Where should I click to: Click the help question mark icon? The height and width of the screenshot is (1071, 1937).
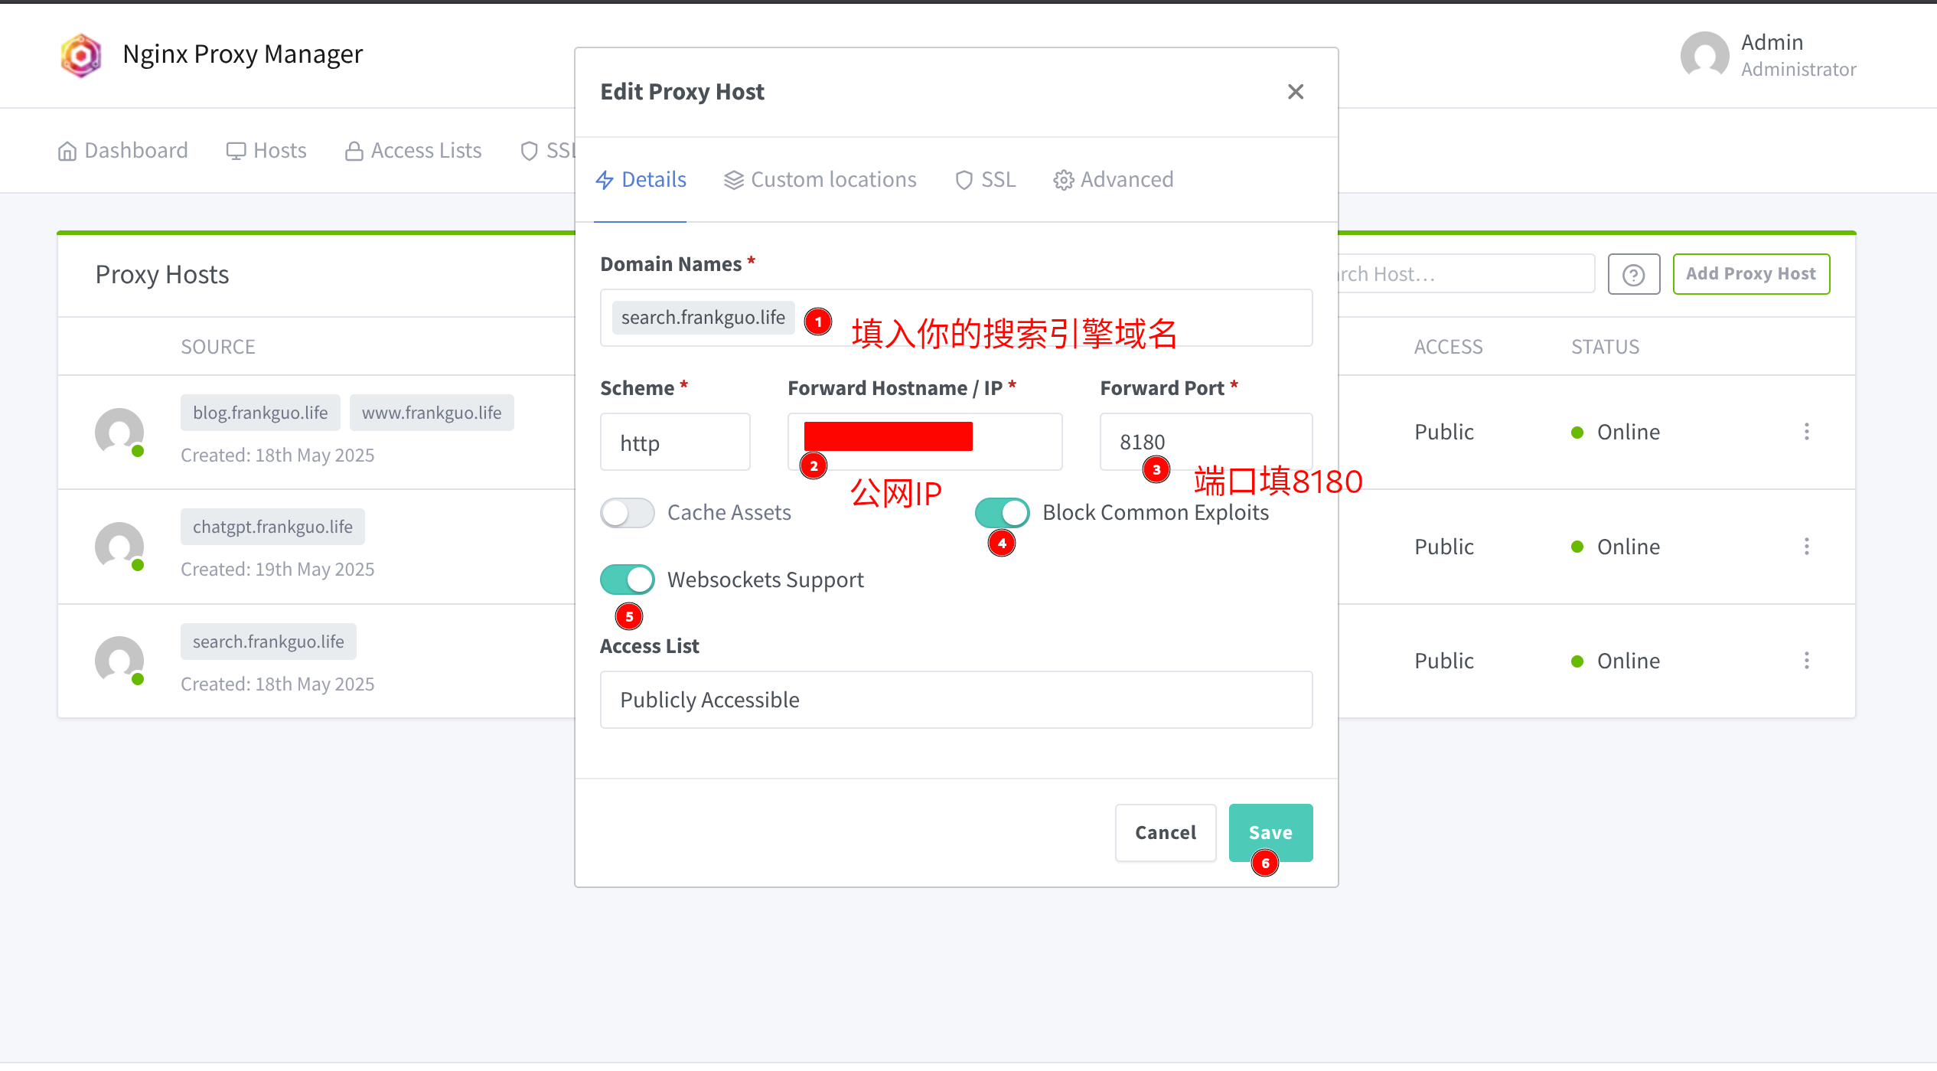(1633, 274)
